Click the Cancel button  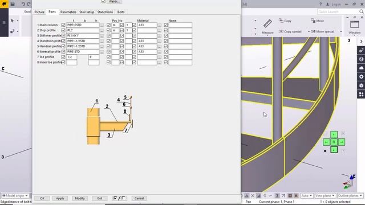(x=139, y=198)
